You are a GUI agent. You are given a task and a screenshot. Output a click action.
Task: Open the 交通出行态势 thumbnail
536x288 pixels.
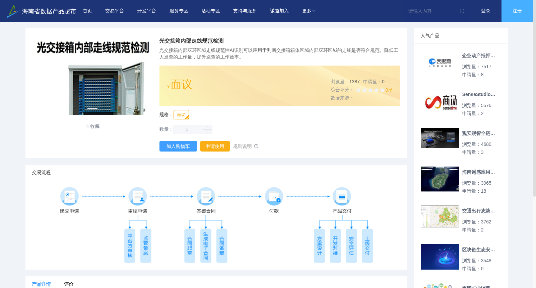[440, 216]
